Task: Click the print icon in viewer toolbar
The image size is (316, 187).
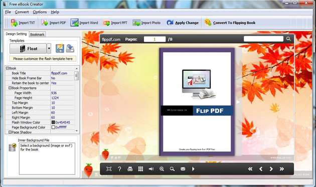Action: pos(130,169)
